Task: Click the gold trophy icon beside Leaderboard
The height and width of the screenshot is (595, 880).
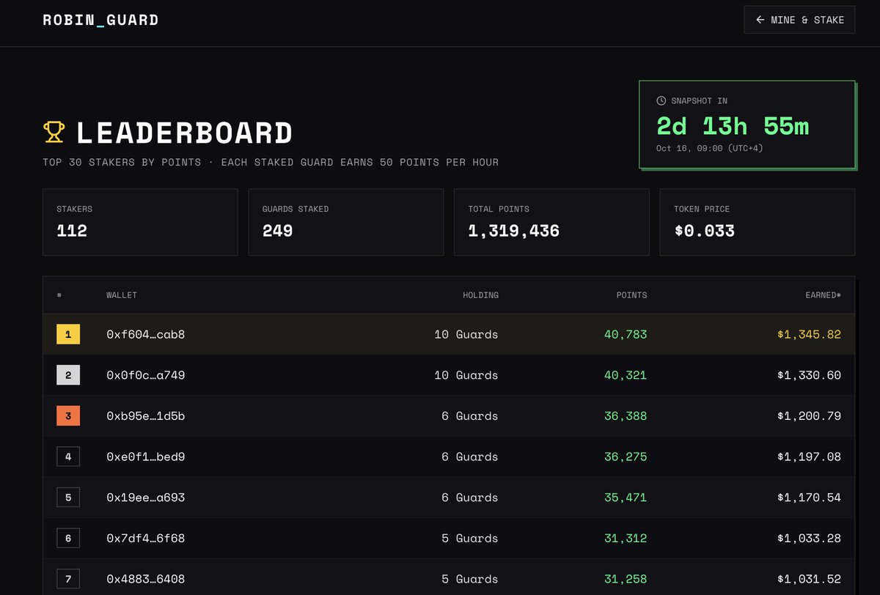Action: (54, 132)
